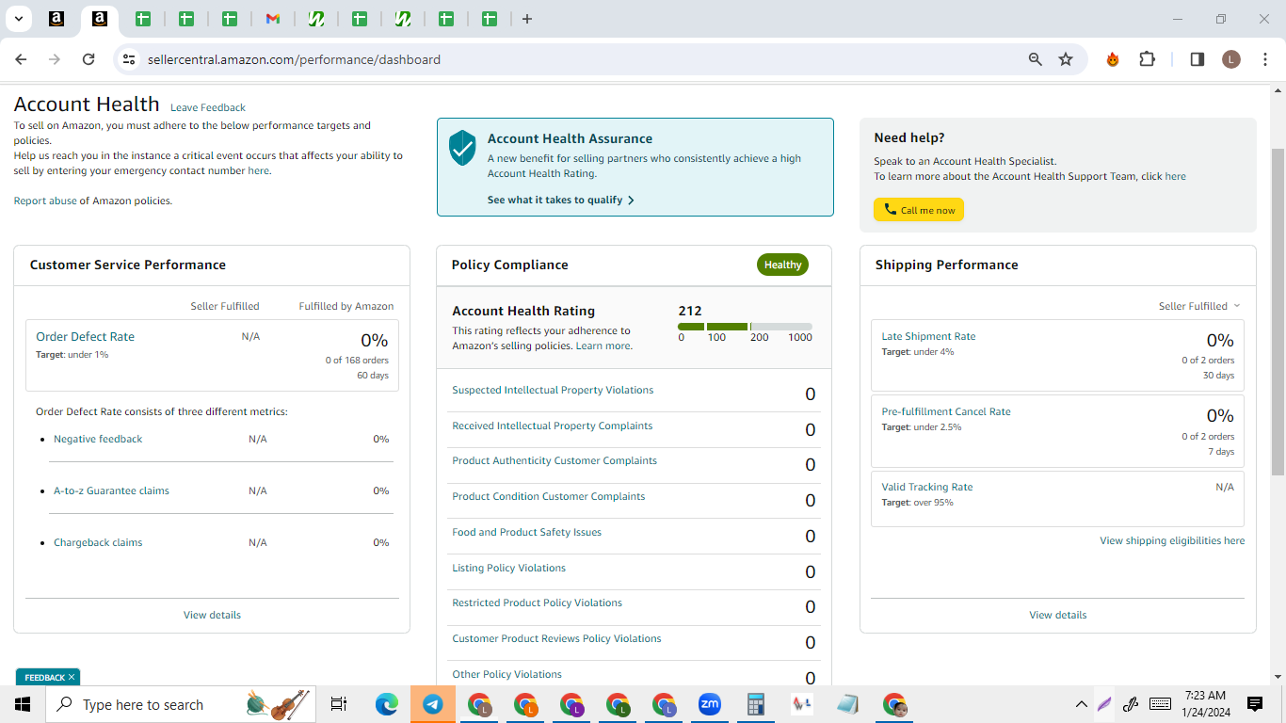
Task: Click the Call me now button
Action: [919, 210]
